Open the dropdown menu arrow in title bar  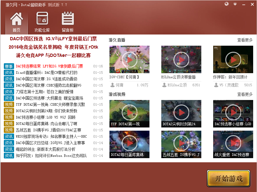pos(235,4)
